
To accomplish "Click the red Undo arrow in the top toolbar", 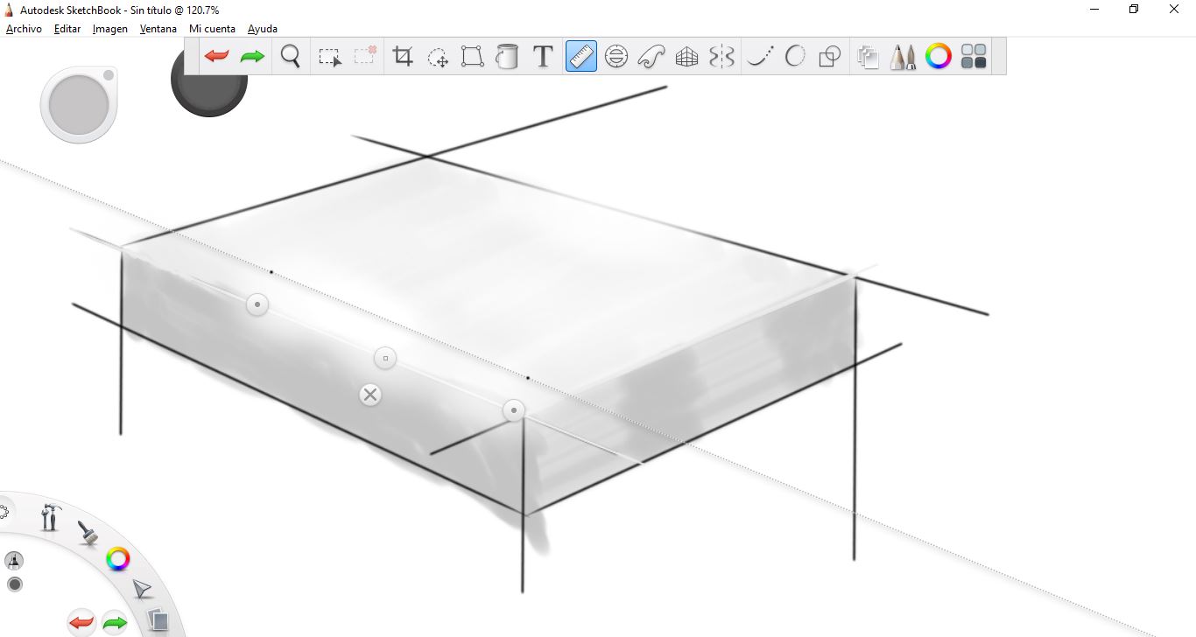I will 216,57.
